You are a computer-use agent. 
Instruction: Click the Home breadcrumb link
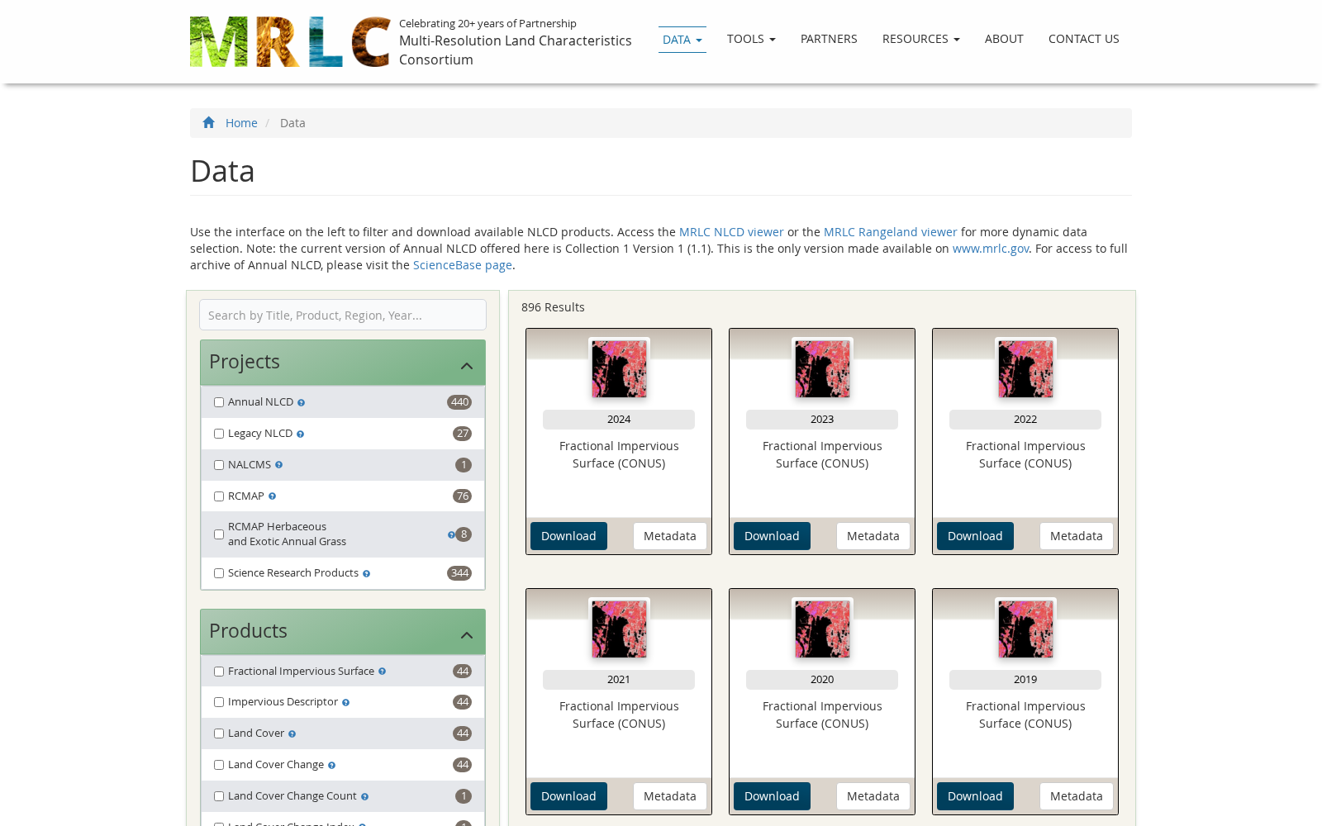click(x=241, y=123)
